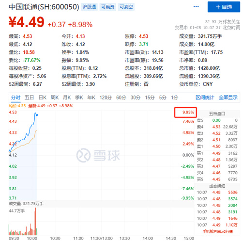Click the trade row with volume 1646
Image resolution: width=242 pixels, height=243 pixels.
[x=217, y=218]
